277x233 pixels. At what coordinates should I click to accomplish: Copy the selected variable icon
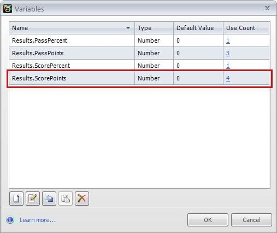(x=49, y=199)
